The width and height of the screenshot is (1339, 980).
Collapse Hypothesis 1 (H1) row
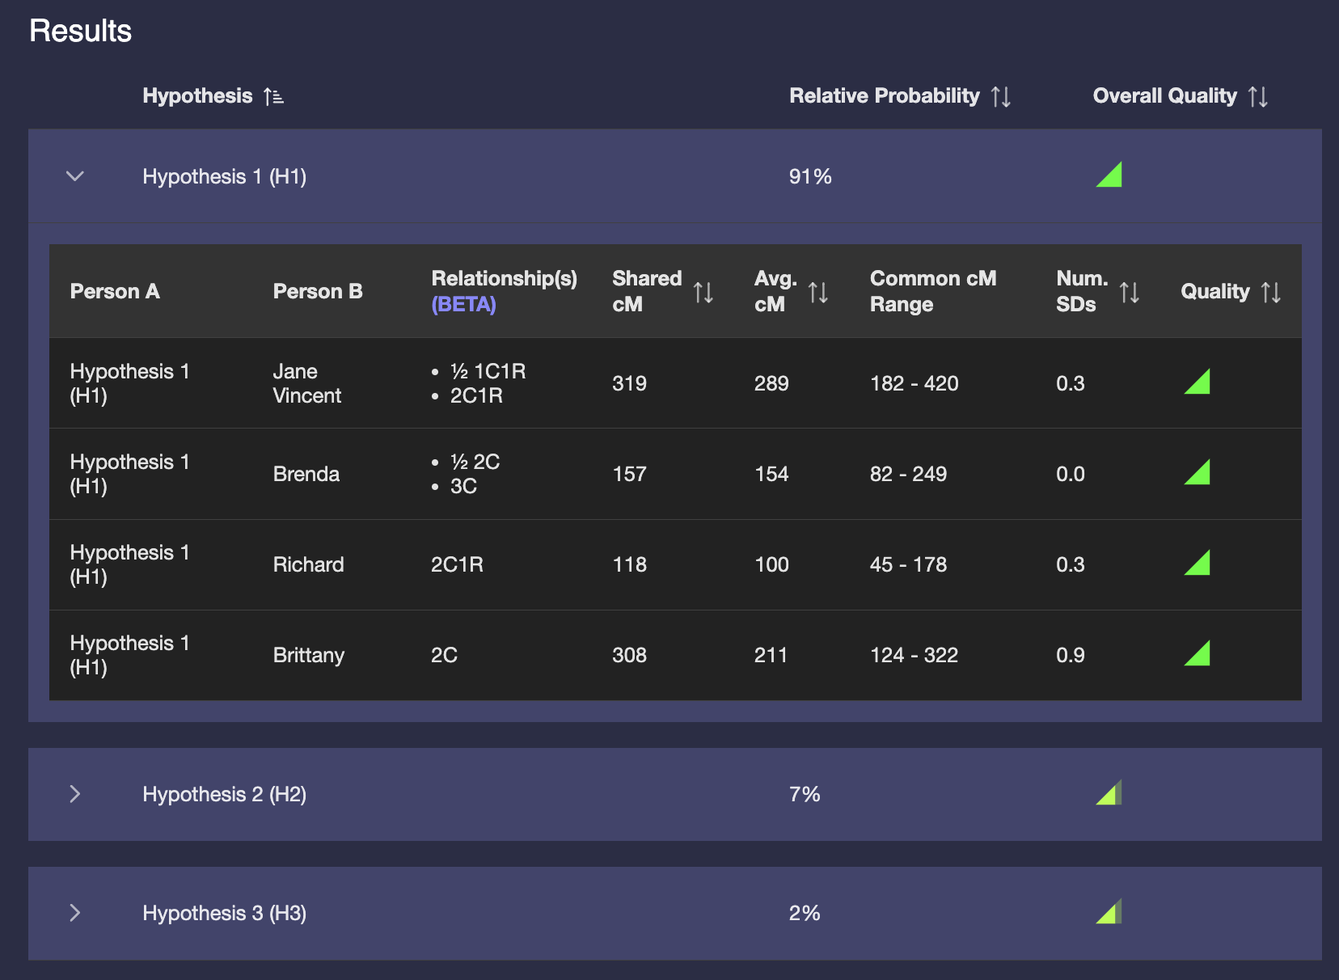click(x=75, y=176)
